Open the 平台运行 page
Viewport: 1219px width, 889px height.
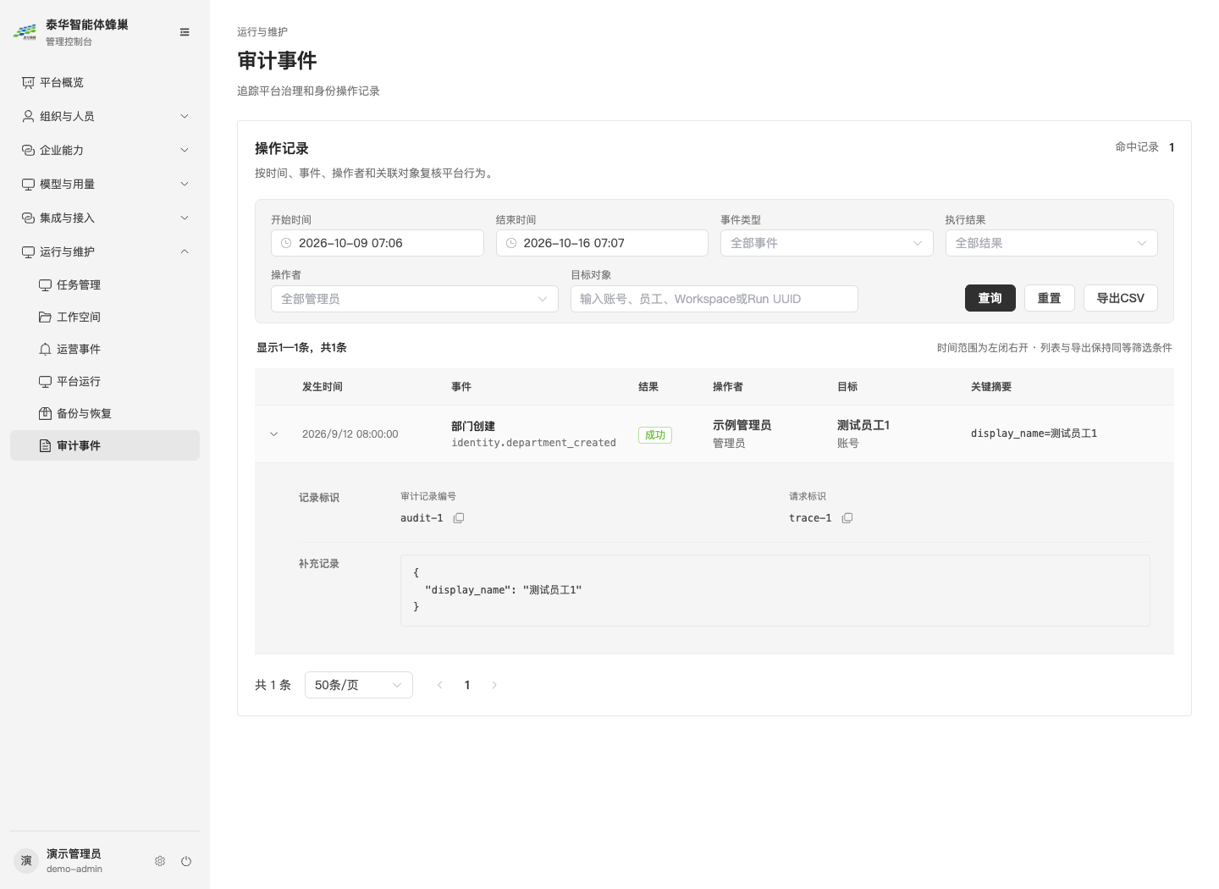tap(105, 381)
